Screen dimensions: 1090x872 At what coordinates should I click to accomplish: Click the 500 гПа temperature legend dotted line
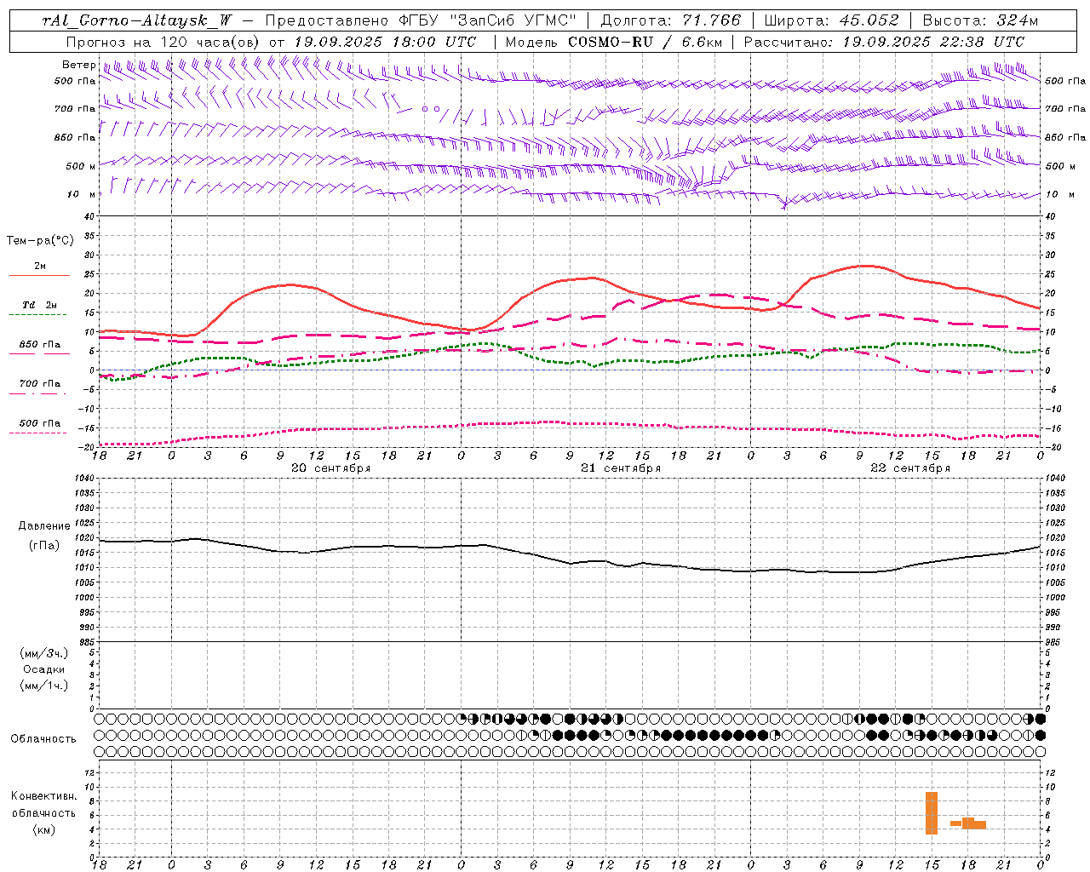coord(39,433)
